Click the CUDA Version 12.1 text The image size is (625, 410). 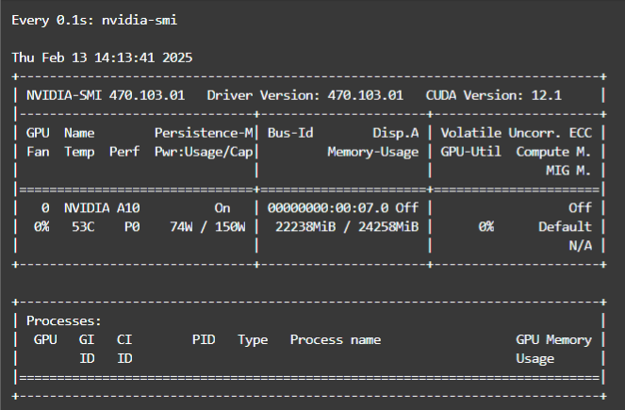pyautogui.click(x=493, y=95)
